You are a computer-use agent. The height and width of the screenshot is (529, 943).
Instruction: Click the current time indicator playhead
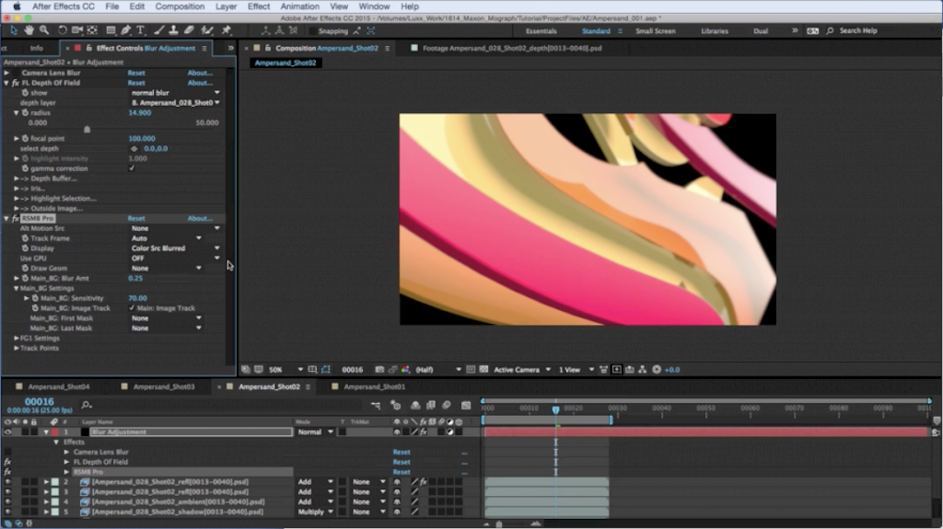[x=555, y=409]
